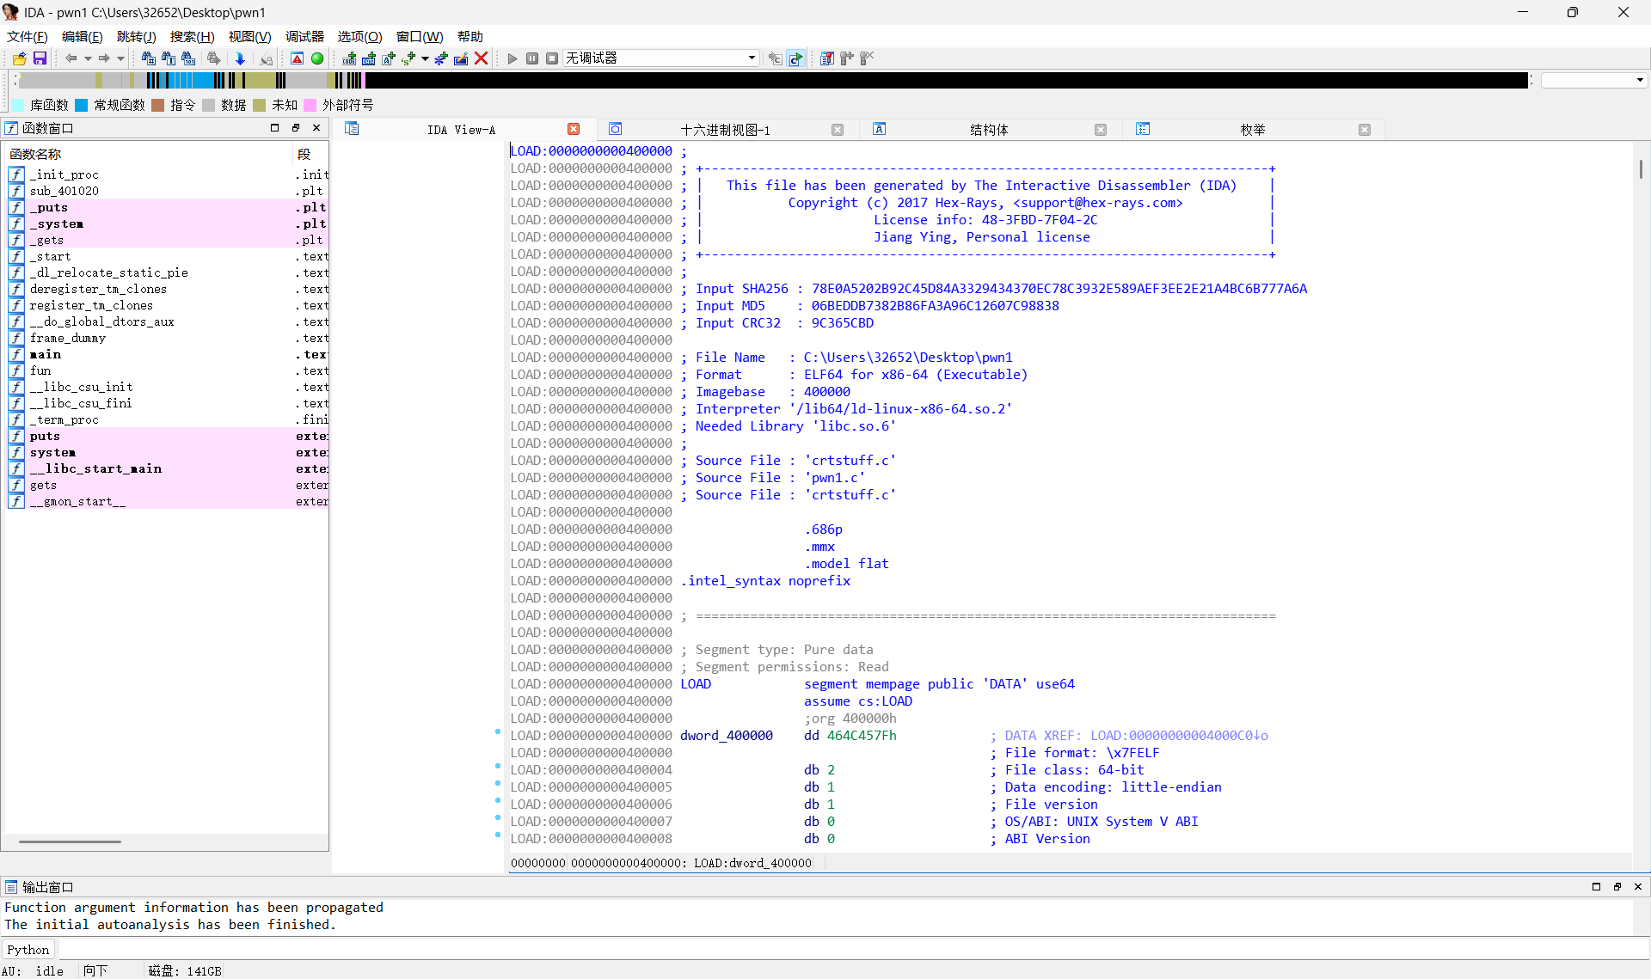This screenshot has width=1651, height=979.
Task: Open the 帮助 menu
Action: [470, 36]
